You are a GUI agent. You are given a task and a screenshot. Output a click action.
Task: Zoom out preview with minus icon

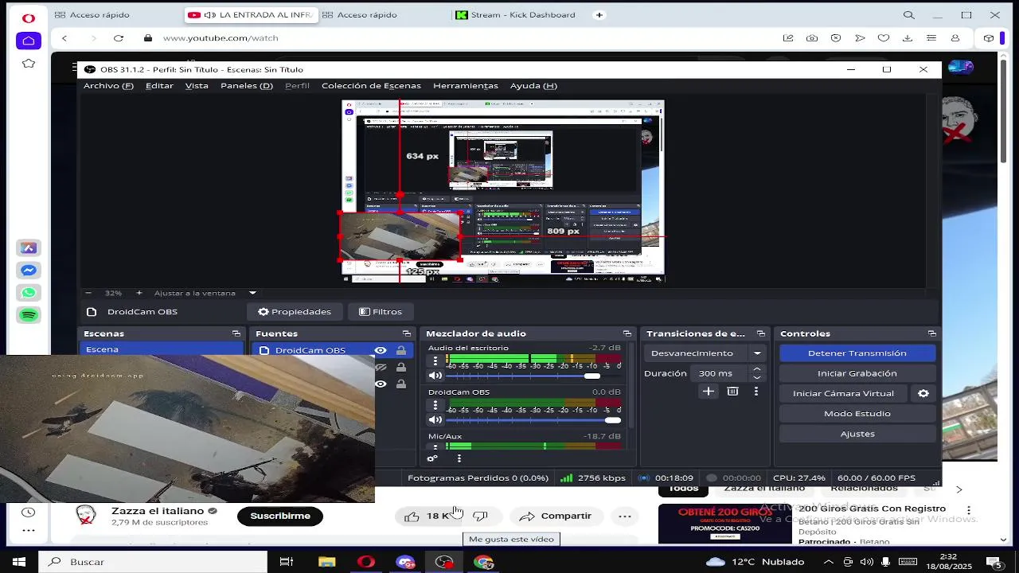(x=88, y=293)
